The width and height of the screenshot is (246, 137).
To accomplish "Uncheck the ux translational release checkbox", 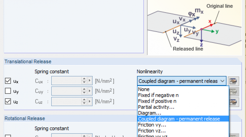I will point(8,81).
